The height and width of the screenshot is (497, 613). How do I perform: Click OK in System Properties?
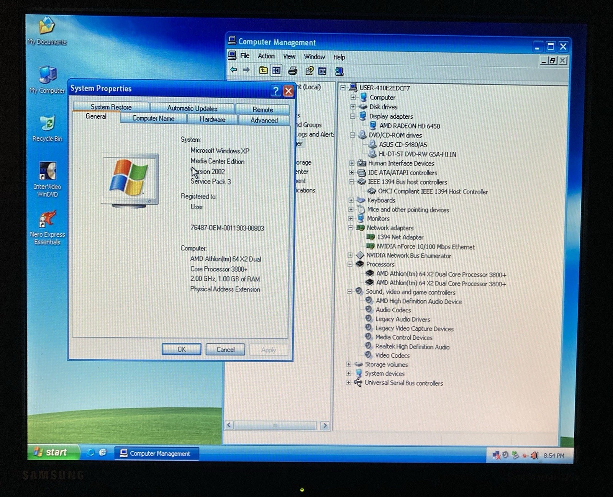click(182, 350)
